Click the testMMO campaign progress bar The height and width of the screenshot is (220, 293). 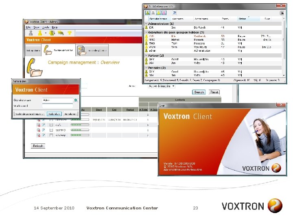[80, 130]
